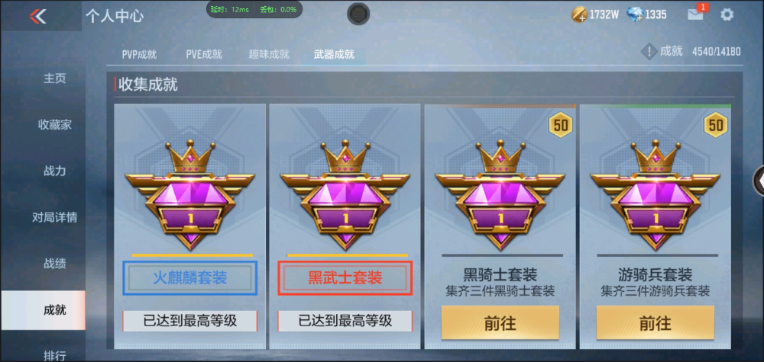
Task: Select 收藏家 in the sidebar
Action: point(54,124)
